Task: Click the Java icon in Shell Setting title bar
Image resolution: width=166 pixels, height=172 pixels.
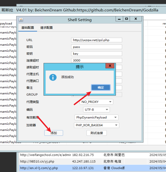Action: tap(21, 20)
